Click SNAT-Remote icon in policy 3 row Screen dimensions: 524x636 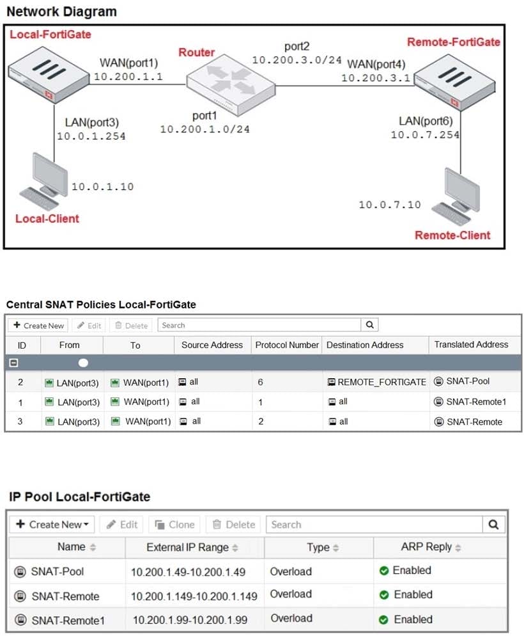[x=438, y=422]
